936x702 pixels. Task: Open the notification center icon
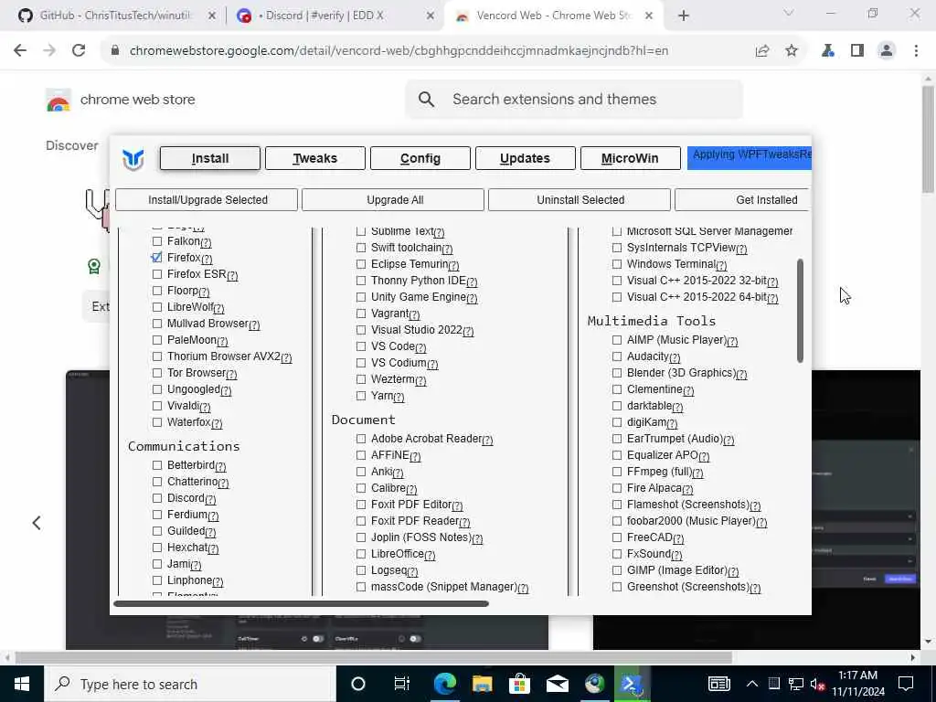906,684
